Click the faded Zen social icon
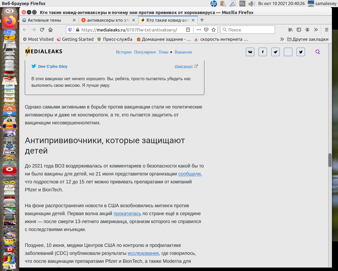This screenshot has height=271, width=338. tap(288, 52)
